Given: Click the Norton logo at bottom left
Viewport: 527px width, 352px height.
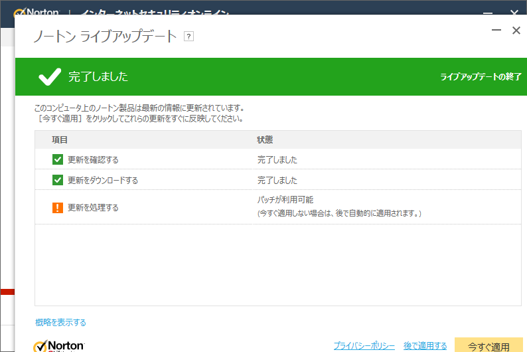Looking at the screenshot, I should pyautogui.click(x=59, y=346).
